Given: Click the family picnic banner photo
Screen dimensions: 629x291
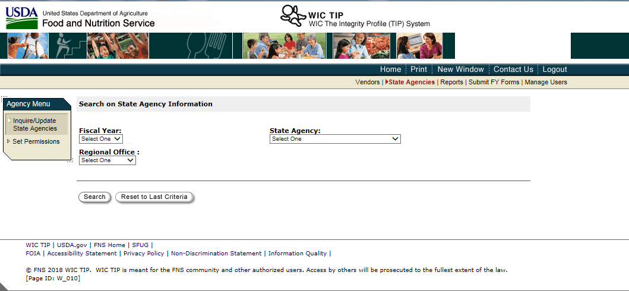Looking at the screenshot, I should click(x=285, y=46).
